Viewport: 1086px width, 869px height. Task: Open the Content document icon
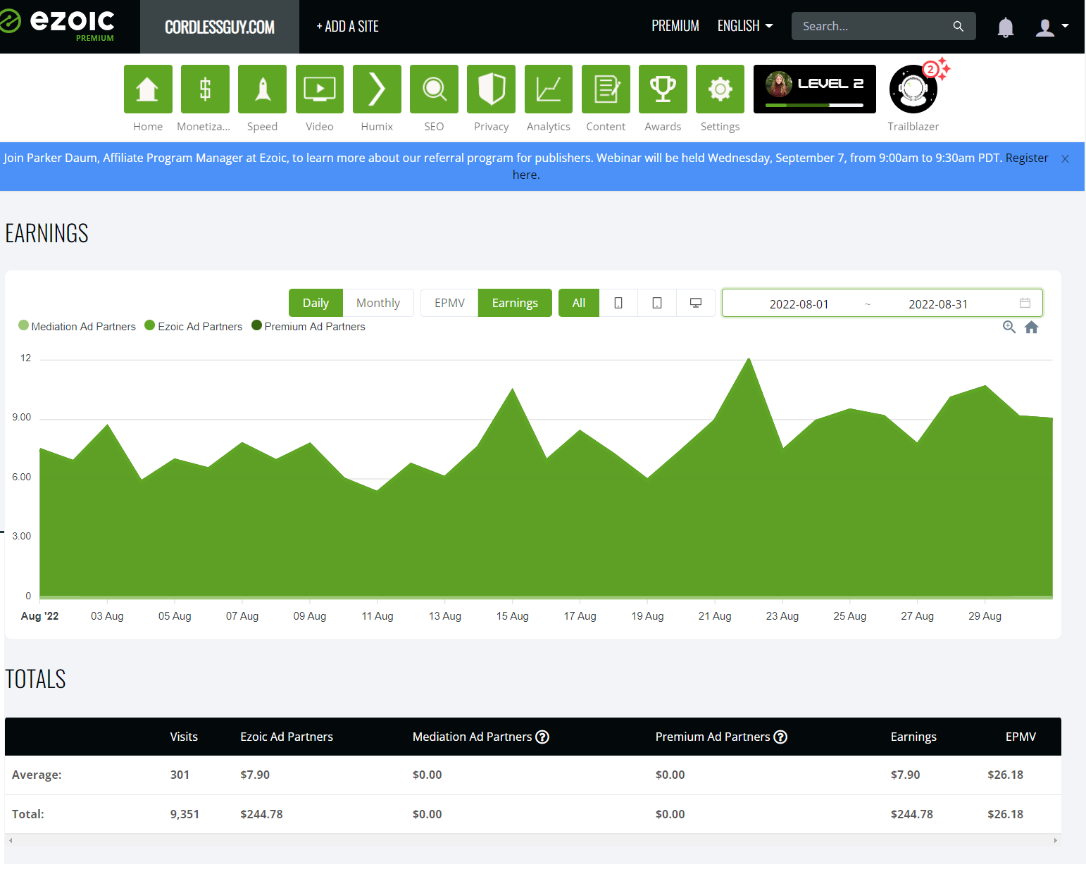[x=606, y=89]
